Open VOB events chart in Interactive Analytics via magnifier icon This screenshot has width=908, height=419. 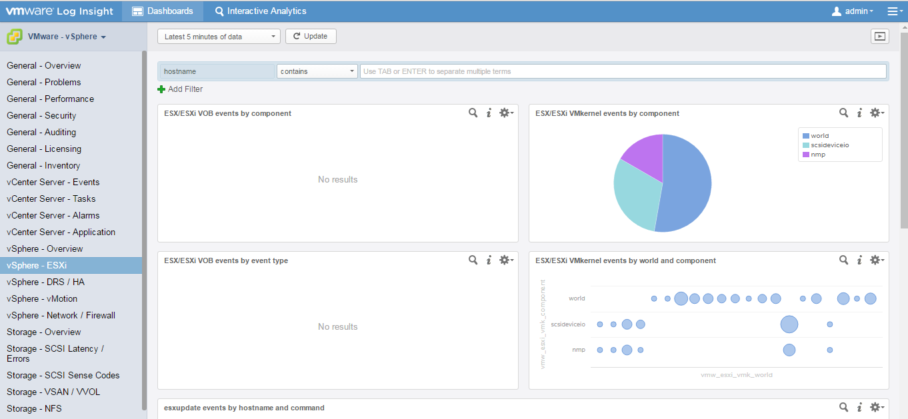[x=473, y=113]
